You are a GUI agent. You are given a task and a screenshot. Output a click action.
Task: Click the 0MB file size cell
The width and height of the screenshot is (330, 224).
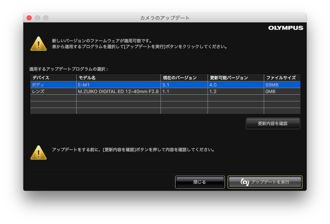click(282, 91)
